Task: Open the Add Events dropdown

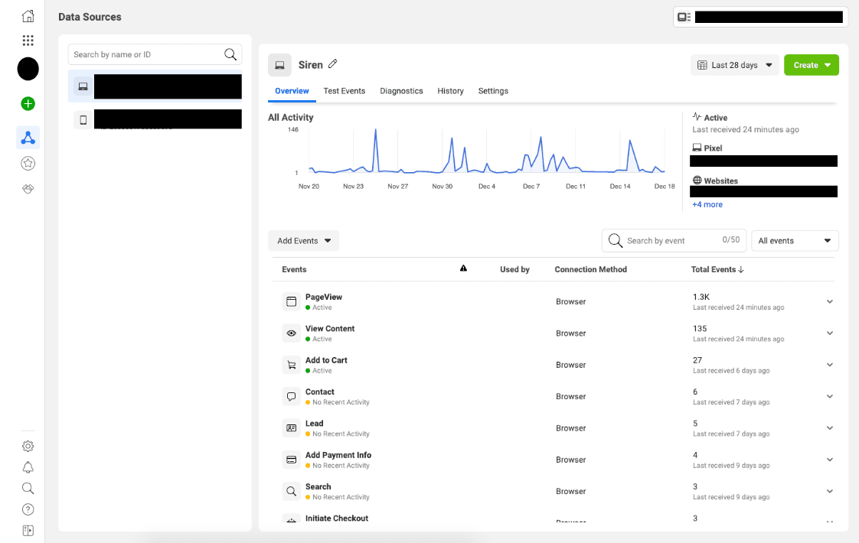Action: click(x=303, y=241)
